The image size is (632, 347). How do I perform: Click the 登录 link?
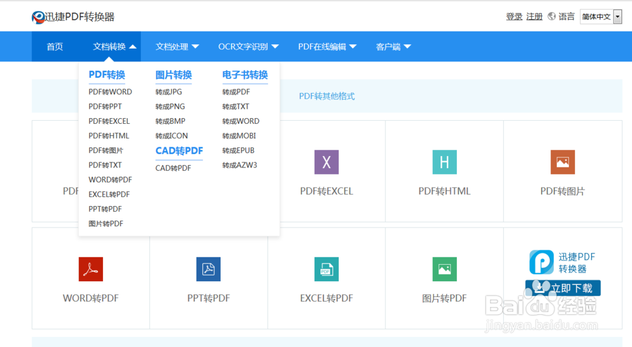point(514,16)
